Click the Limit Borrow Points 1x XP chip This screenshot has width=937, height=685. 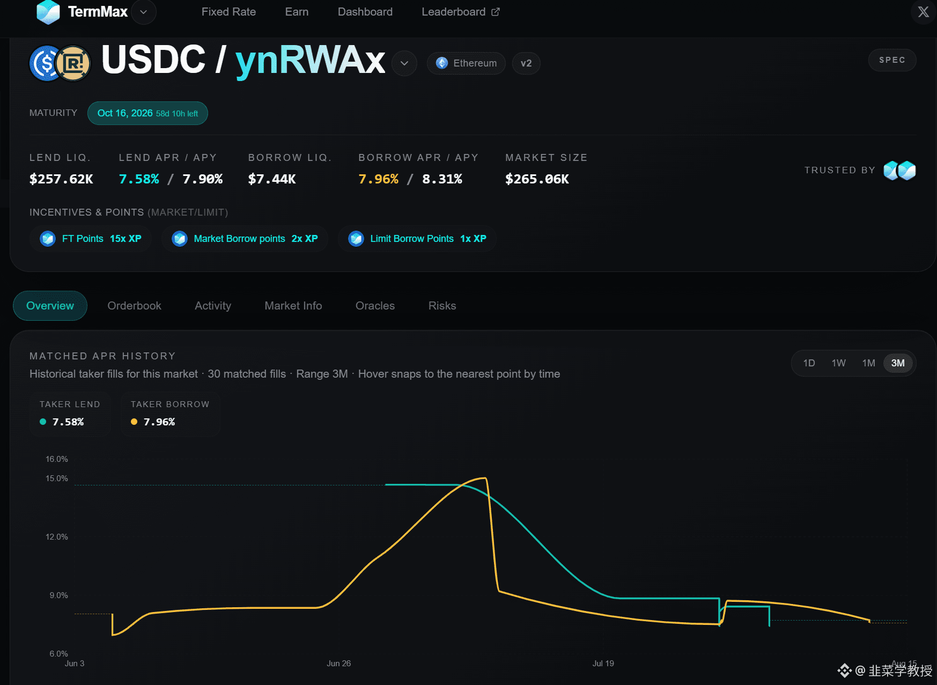(417, 239)
